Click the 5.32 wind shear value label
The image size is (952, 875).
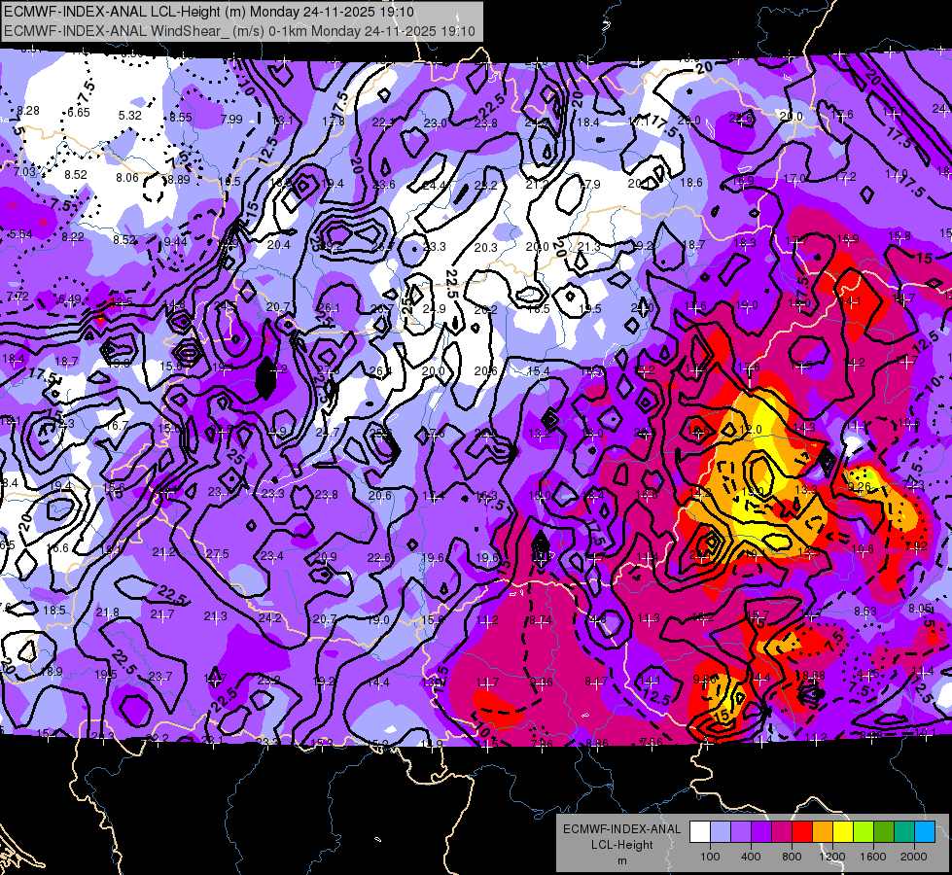(130, 116)
